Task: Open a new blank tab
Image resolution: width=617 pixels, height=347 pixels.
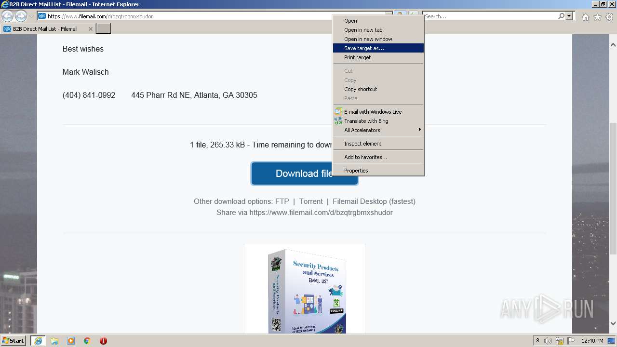Action: pyautogui.click(x=104, y=29)
